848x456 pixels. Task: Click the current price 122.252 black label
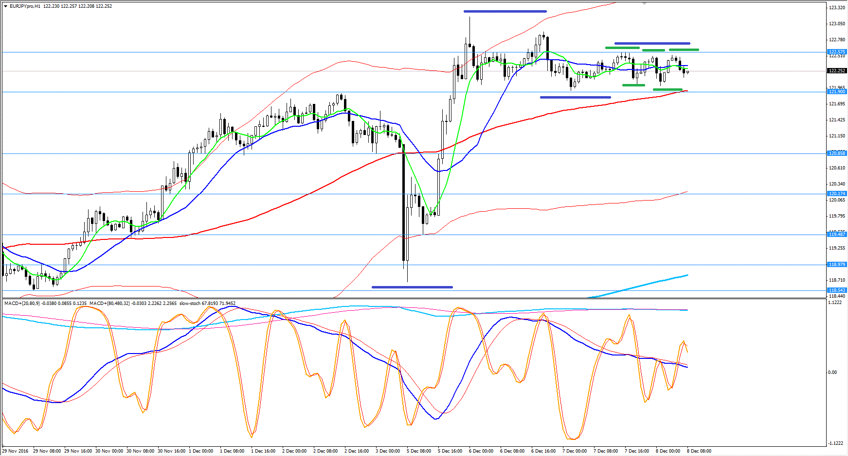click(837, 71)
